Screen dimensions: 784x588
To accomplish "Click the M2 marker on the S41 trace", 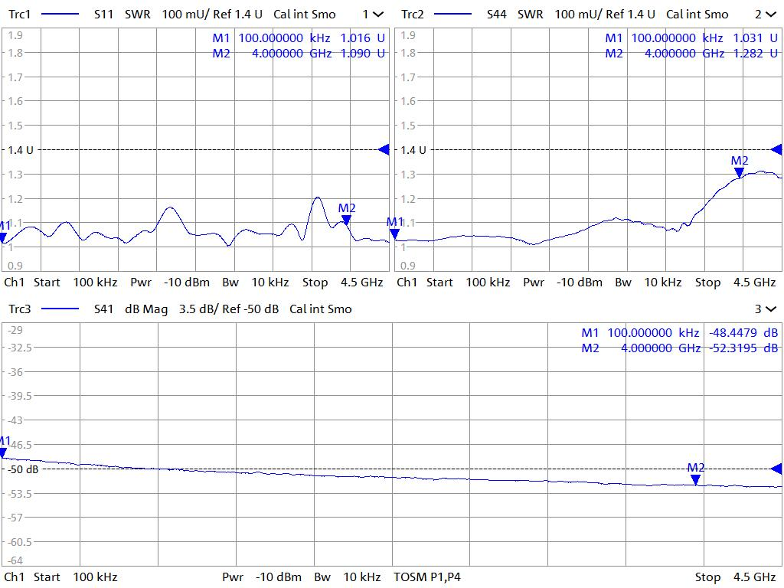I will tap(695, 479).
